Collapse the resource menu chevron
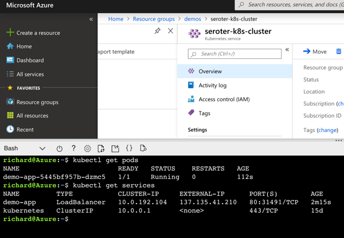The width and height of the screenshot is (344, 238). click(x=287, y=50)
